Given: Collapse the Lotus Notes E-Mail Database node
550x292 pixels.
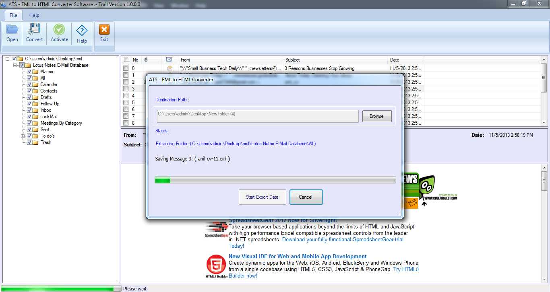Looking at the screenshot, I should pyautogui.click(x=15, y=65).
